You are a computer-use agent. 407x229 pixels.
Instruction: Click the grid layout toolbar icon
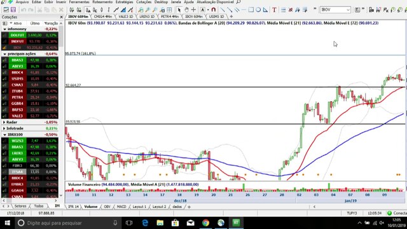[x=169, y=10]
